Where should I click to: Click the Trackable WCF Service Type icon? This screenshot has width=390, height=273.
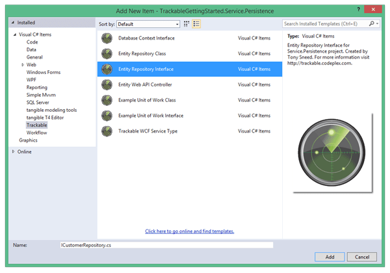point(107,131)
